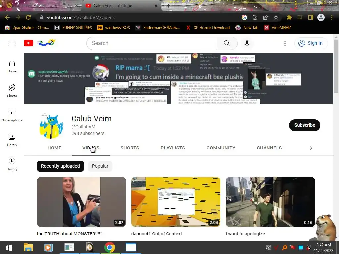This screenshot has height=254, width=339.
Task: Open the TRUTH about MONSTER video thumbnail
Action: click(x=81, y=202)
